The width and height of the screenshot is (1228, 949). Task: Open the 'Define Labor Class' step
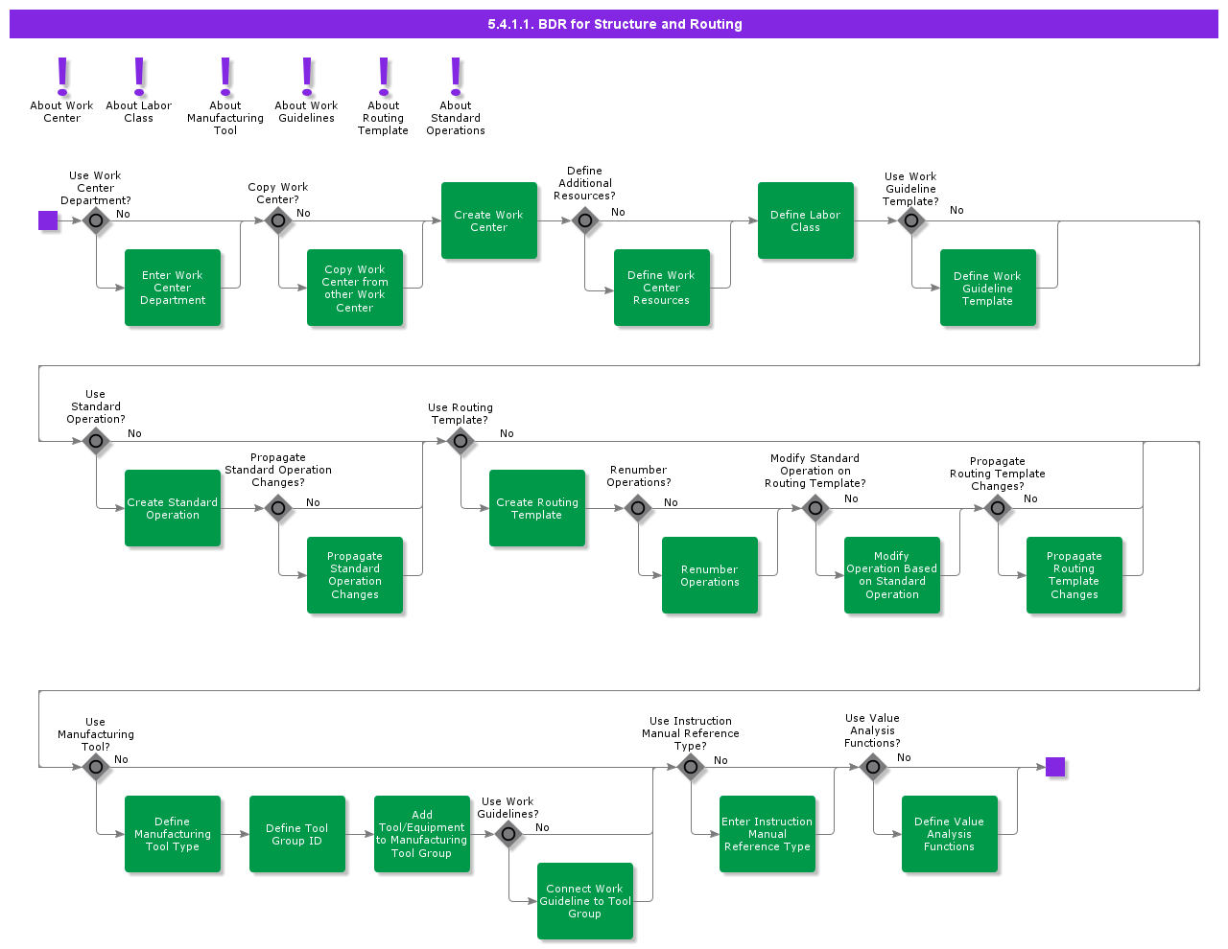806,220
